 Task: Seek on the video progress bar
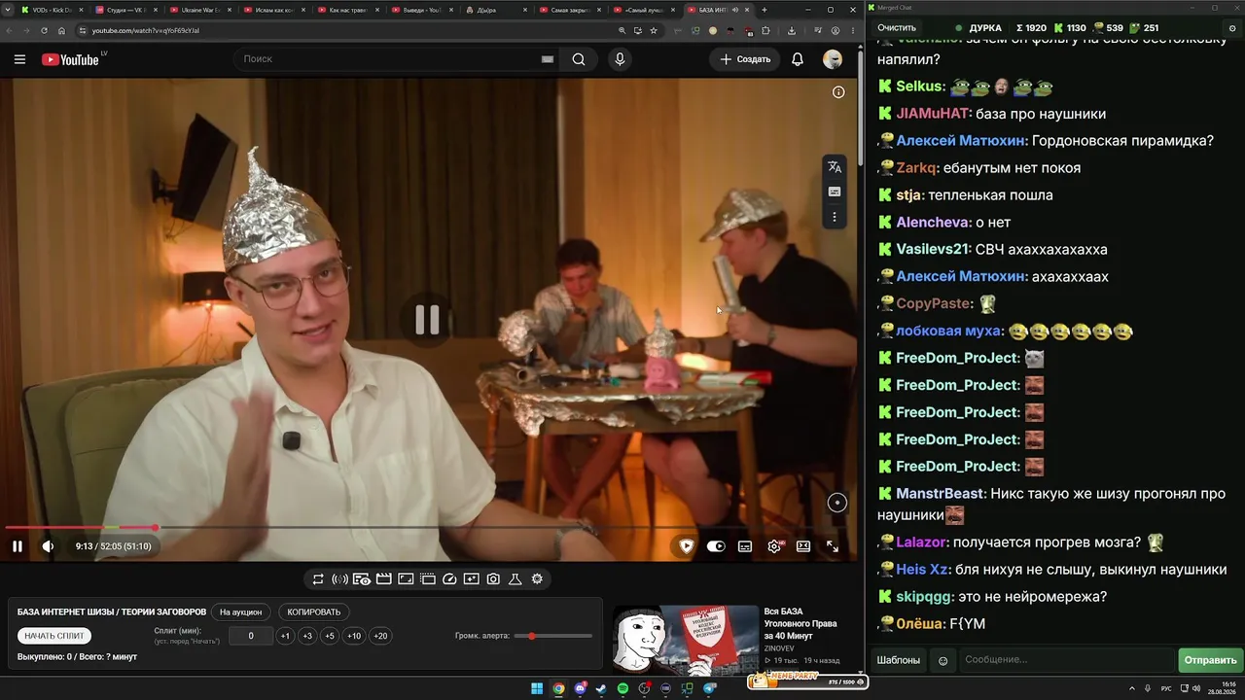tap(428, 528)
